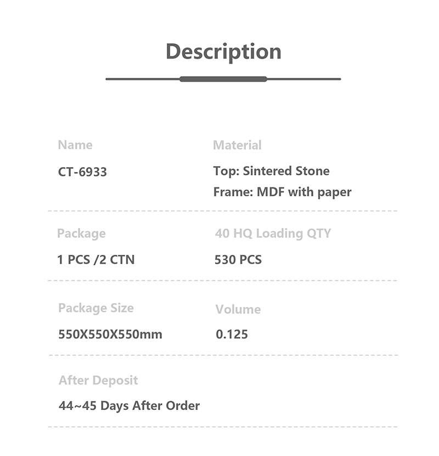Click the Top: Sintered Stone text
This screenshot has width=439, height=456.
coord(271,171)
